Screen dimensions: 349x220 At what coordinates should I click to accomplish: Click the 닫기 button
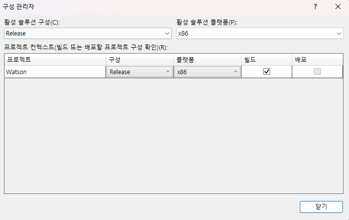[321, 207]
